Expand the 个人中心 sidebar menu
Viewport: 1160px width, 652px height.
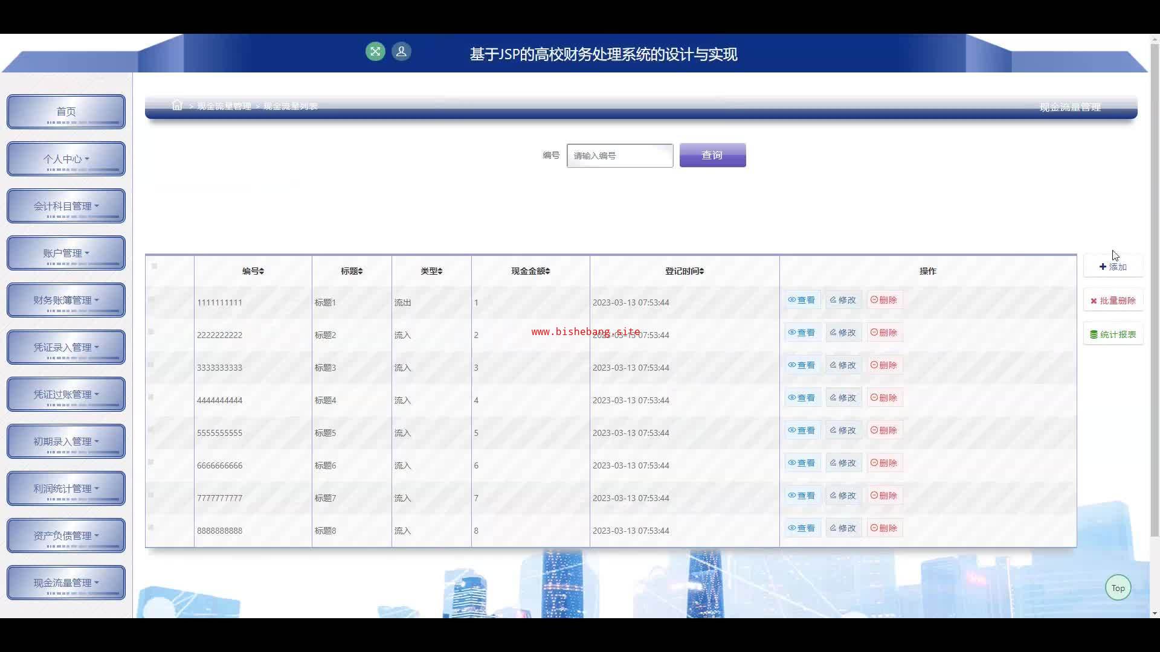pos(66,159)
